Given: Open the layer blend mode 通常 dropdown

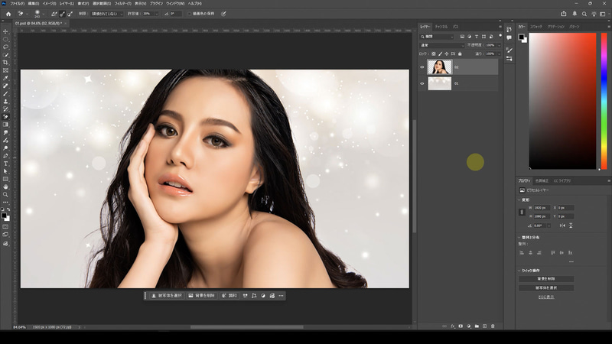Looking at the screenshot, I should click(x=442, y=45).
